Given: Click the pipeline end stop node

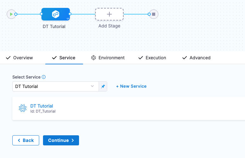Looking at the screenshot, I should coord(154,14).
